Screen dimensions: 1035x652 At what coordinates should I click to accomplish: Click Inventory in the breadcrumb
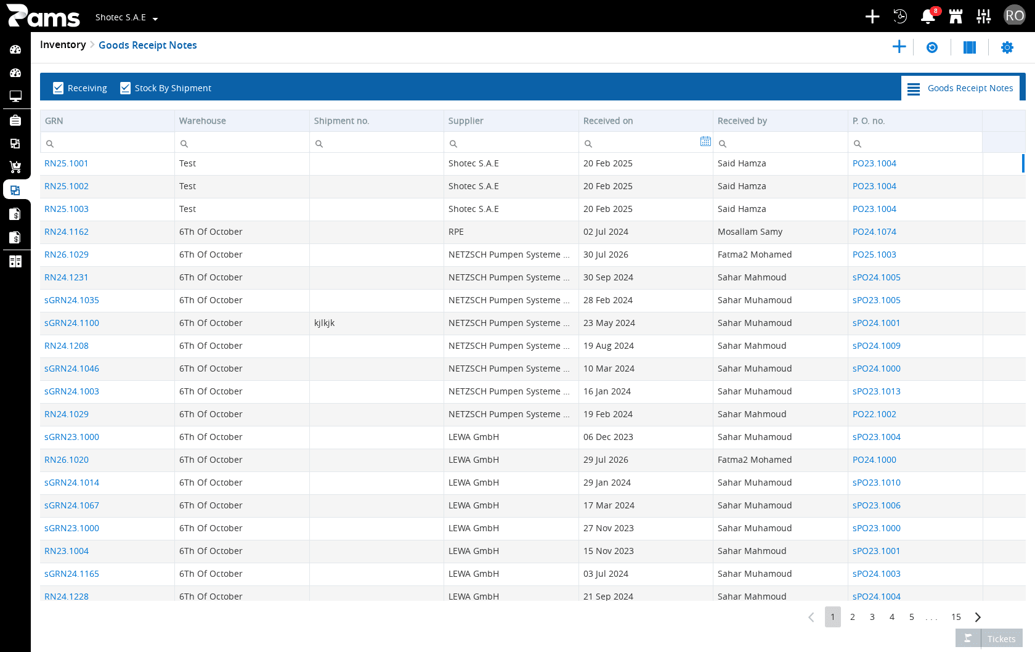tap(63, 44)
